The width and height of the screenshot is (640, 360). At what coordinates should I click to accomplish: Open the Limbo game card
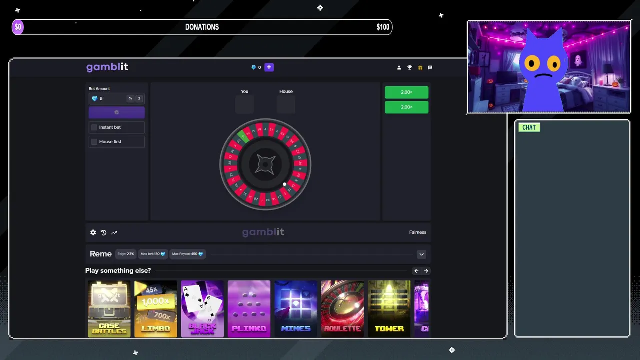156,309
